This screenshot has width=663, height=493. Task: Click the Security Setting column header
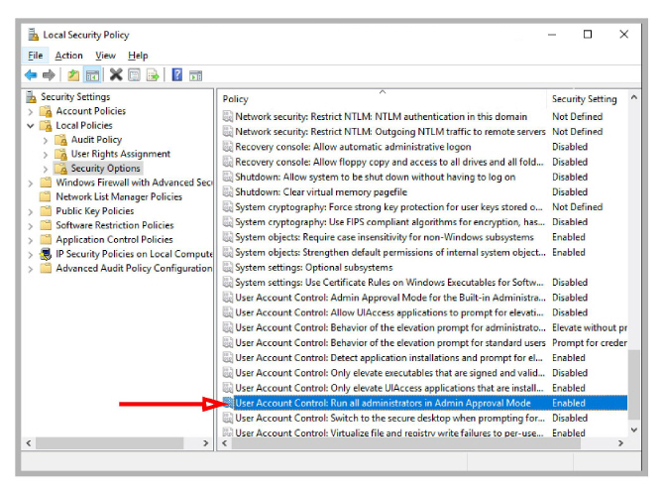584,99
